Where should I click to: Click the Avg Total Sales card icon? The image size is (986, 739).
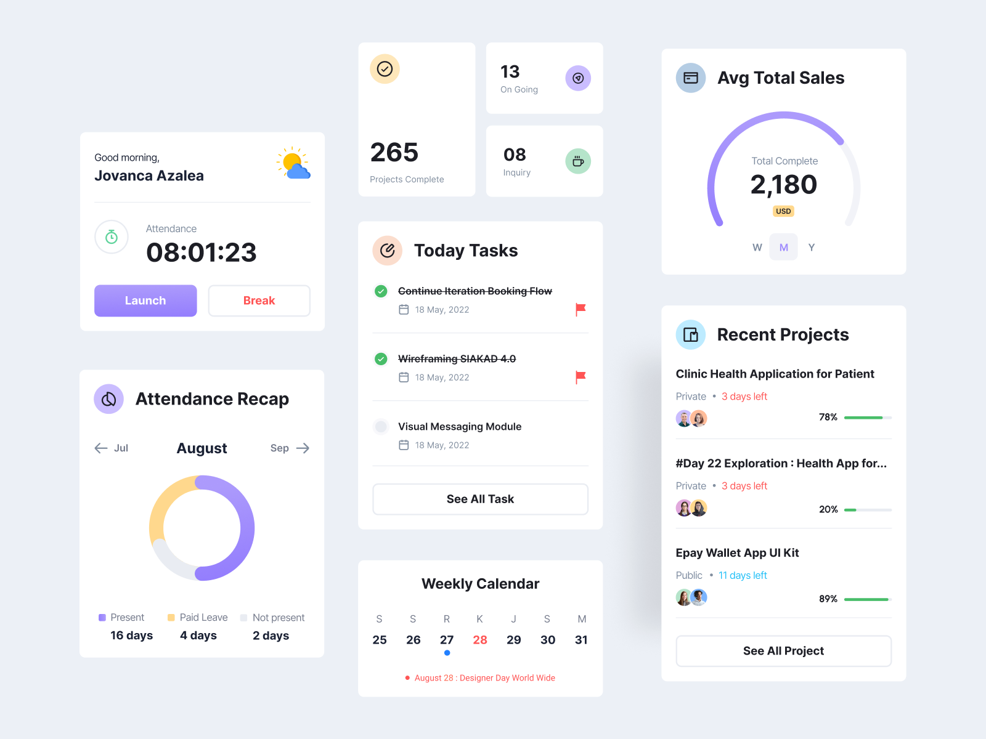coord(691,78)
